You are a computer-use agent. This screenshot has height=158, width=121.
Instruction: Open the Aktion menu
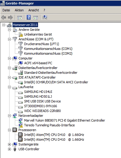[x=19, y=10]
